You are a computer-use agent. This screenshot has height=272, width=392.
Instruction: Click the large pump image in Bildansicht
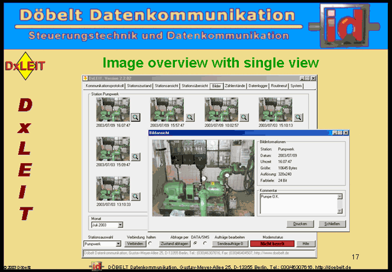(203, 178)
